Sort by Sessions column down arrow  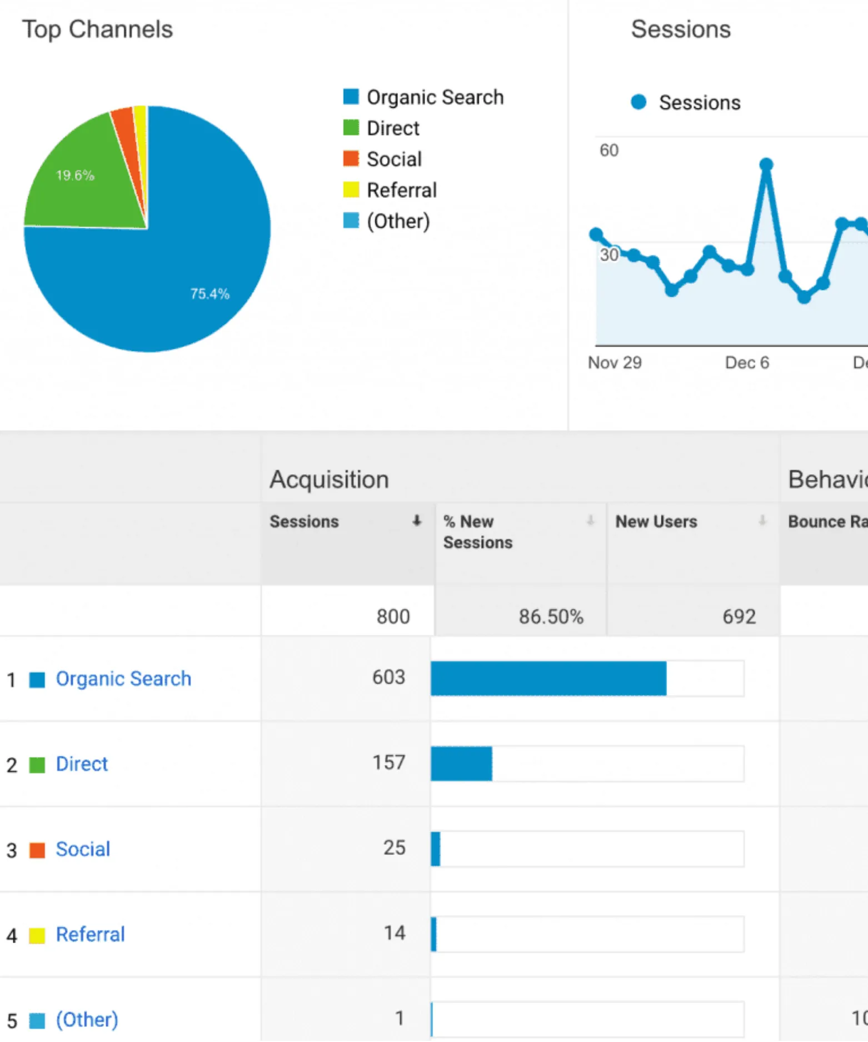click(416, 521)
